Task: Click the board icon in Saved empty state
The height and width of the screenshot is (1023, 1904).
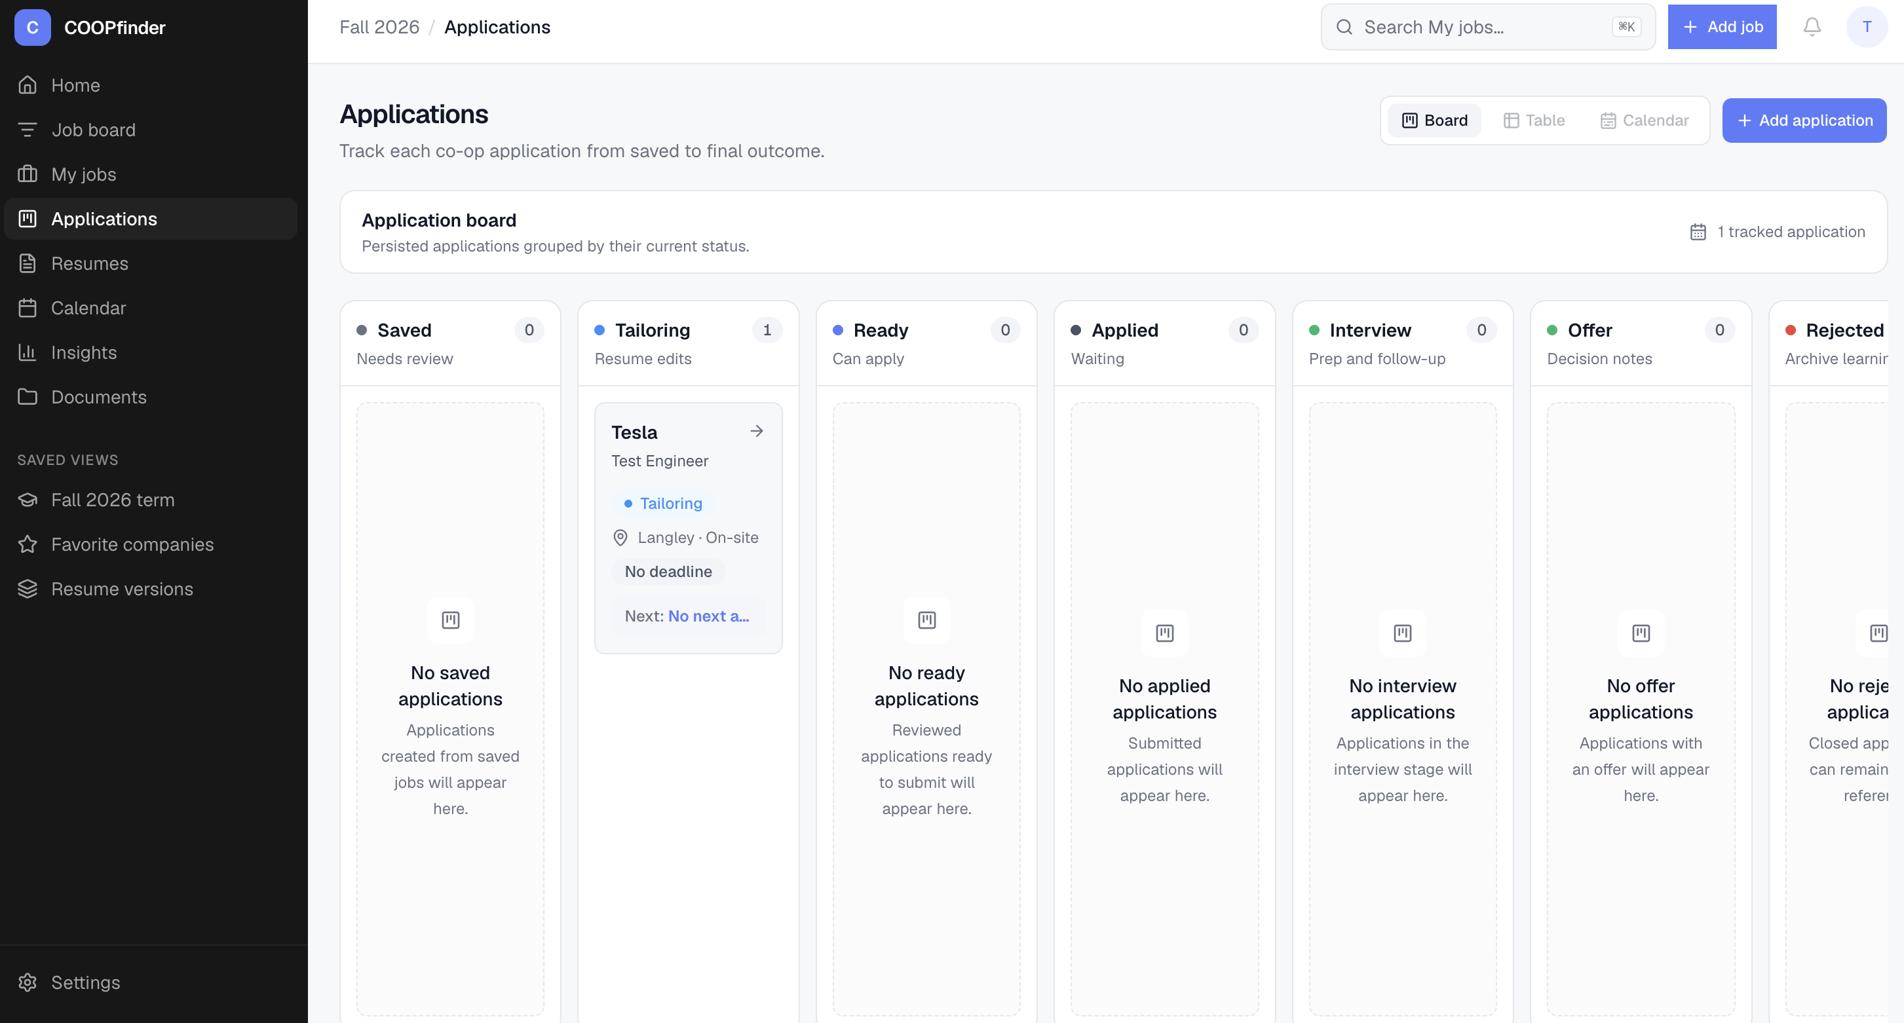Action: point(450,620)
